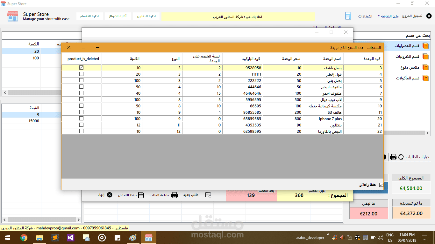435x244 pixels.
Task: Toggle the حفظ واغلاق checkbox
Action: [x=381, y=185]
